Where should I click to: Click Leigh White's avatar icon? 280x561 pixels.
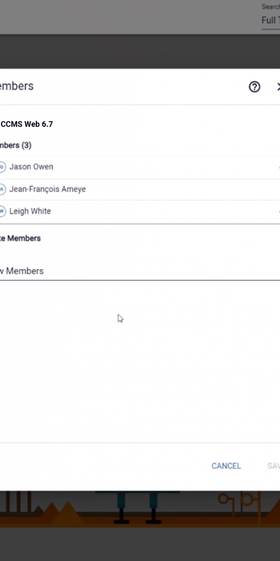[x=2, y=211]
